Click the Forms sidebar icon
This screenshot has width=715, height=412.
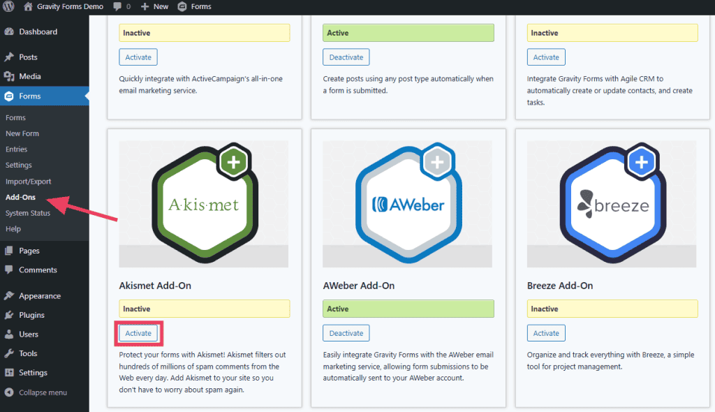click(x=9, y=96)
